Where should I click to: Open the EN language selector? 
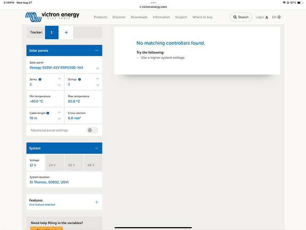pyautogui.click(x=276, y=17)
